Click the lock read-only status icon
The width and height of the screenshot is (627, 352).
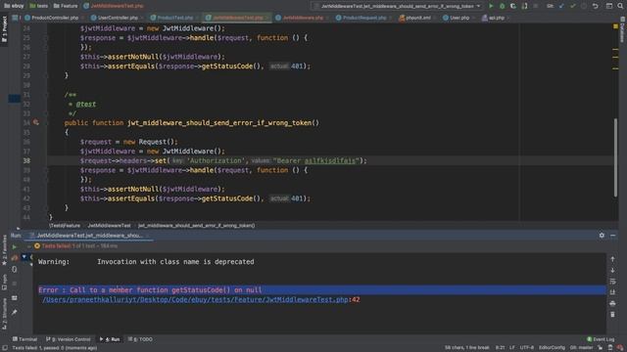pos(601,348)
